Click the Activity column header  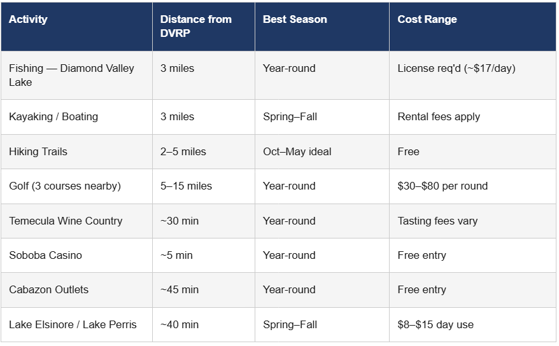tap(28, 20)
